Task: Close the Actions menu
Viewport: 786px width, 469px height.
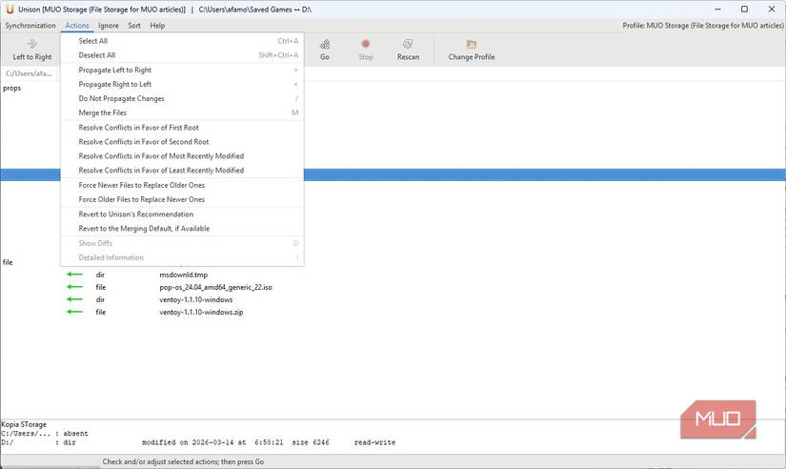Action: [77, 26]
